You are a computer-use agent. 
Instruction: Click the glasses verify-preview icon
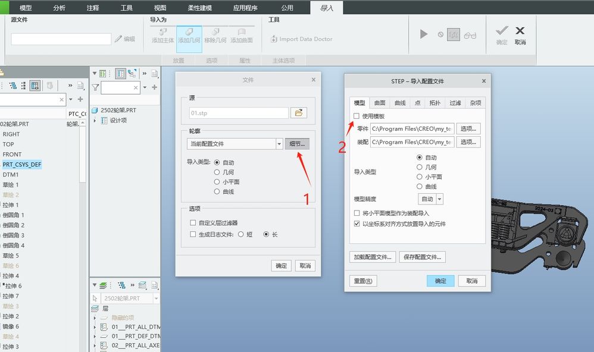[x=470, y=36]
